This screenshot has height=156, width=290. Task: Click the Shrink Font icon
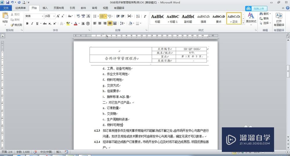pos(63,16)
